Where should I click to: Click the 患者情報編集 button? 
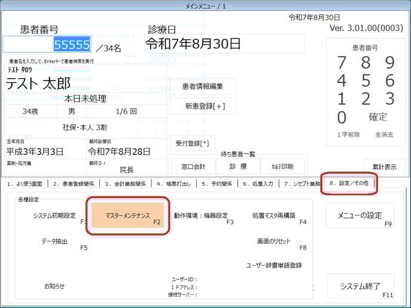[x=203, y=87]
